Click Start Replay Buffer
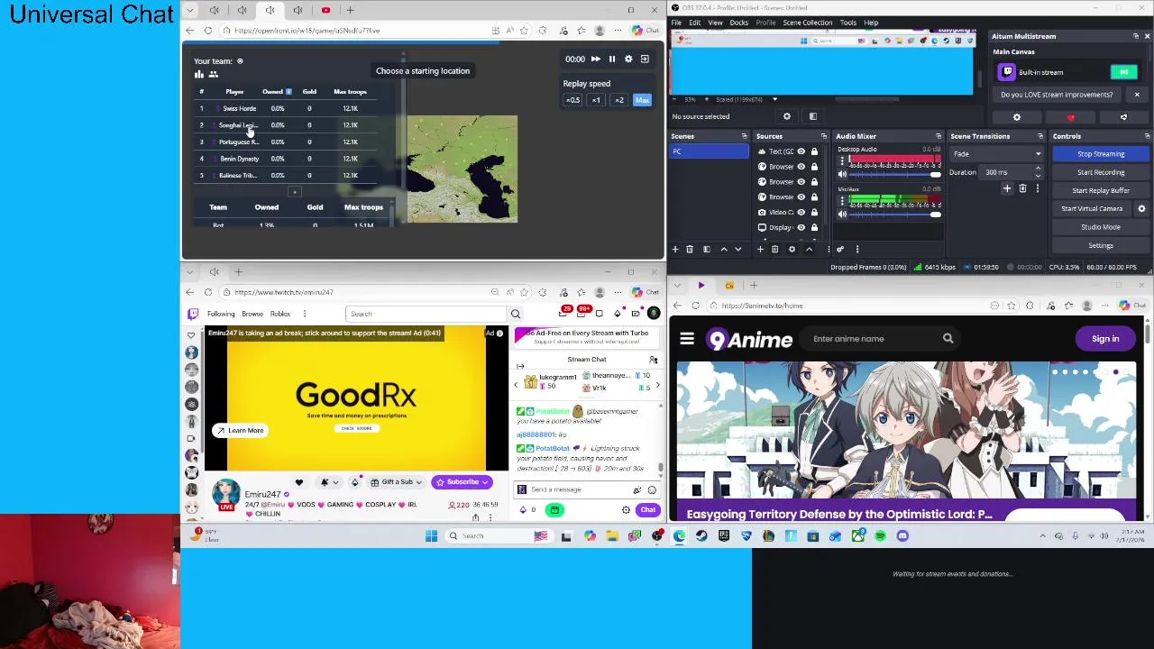 coord(1101,190)
